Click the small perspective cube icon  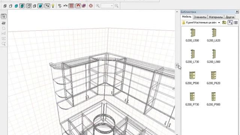pos(34,6)
